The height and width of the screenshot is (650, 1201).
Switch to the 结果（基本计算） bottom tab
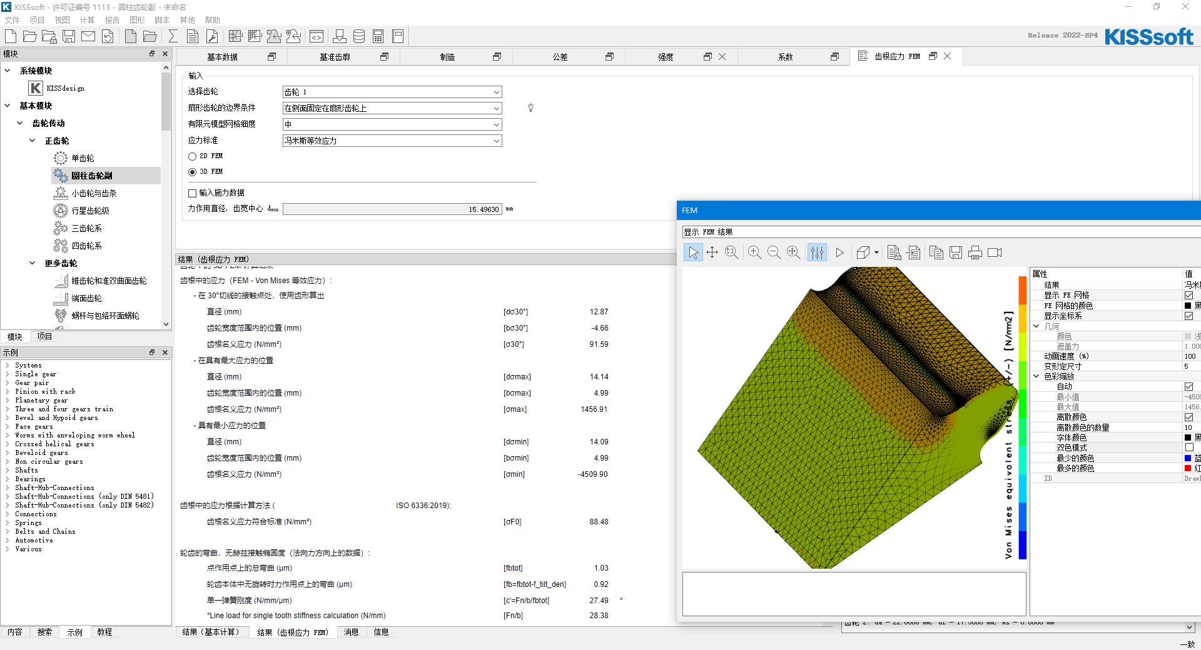click(x=211, y=632)
